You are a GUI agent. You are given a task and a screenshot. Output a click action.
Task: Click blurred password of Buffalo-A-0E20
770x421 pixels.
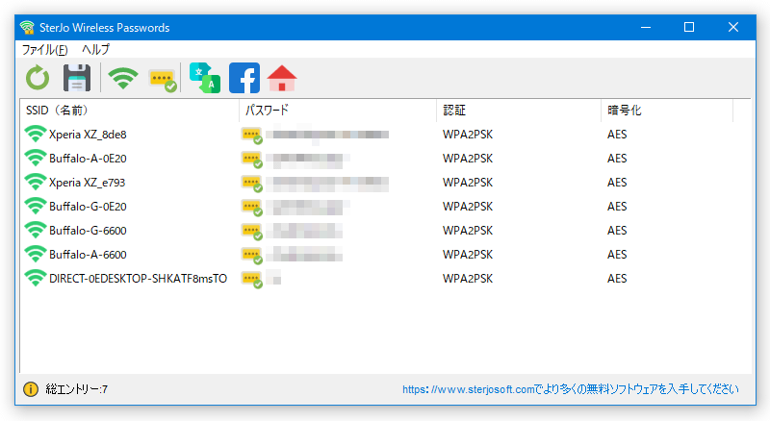(308, 159)
